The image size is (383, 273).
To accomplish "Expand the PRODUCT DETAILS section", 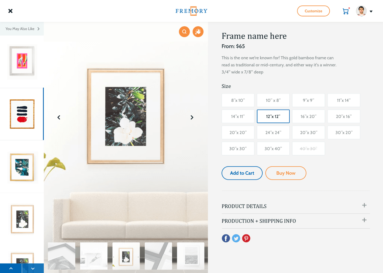I will [296, 206].
